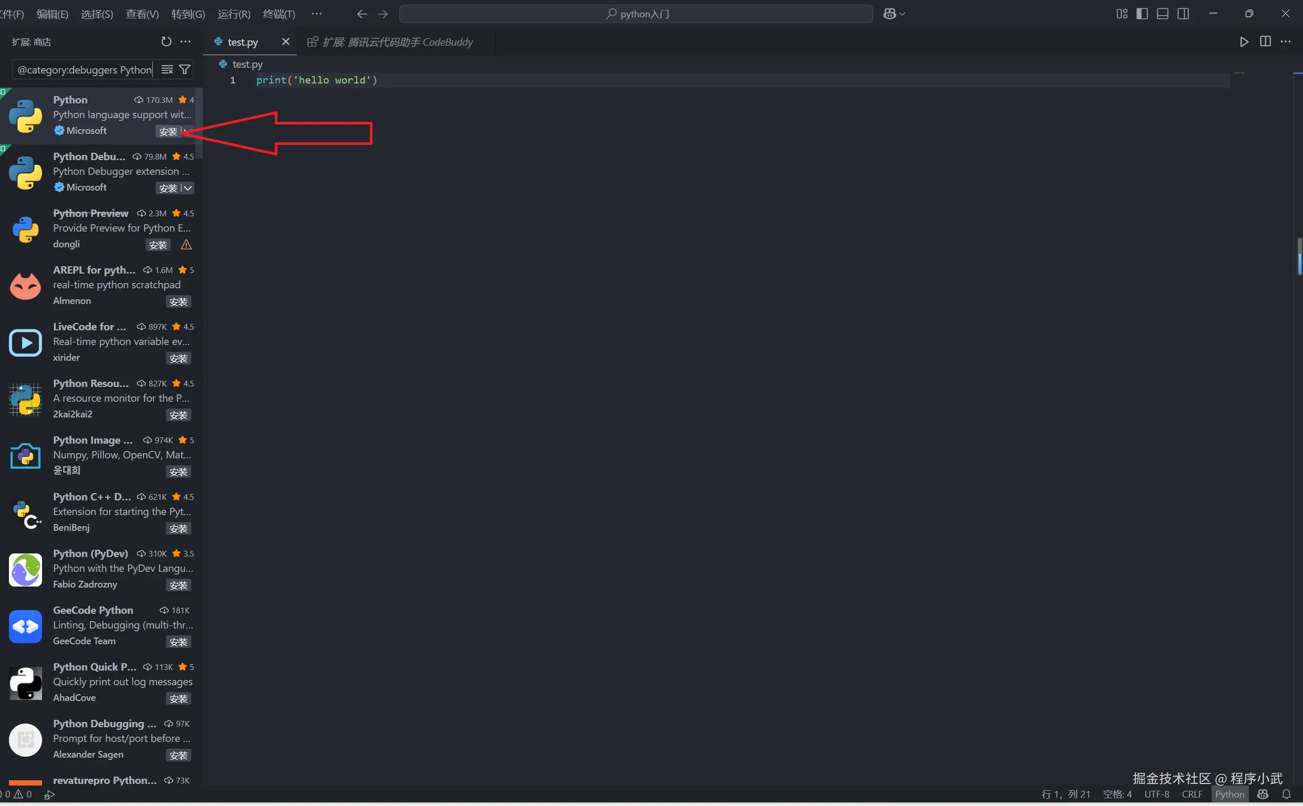Install the AREPL for python extension
This screenshot has height=806, width=1303.
178,302
